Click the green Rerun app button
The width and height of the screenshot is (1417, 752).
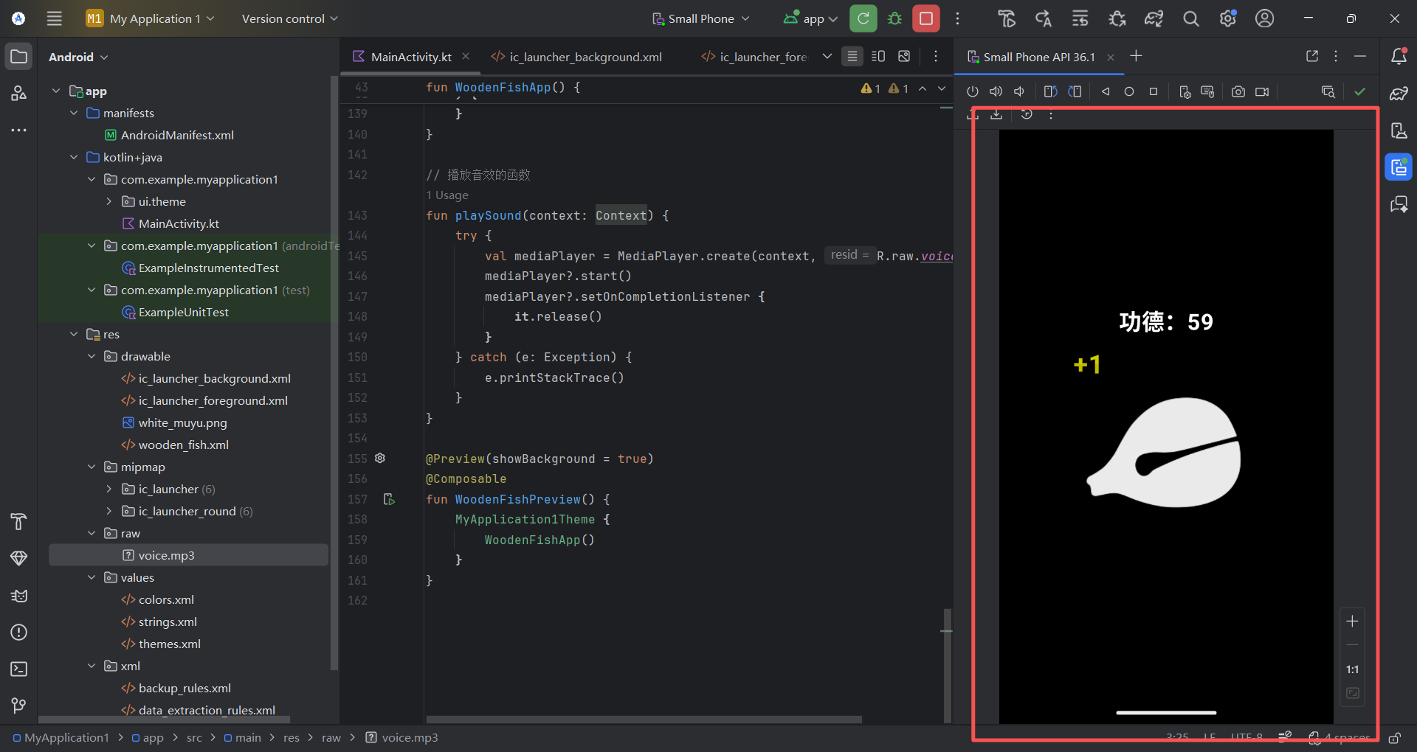click(863, 18)
